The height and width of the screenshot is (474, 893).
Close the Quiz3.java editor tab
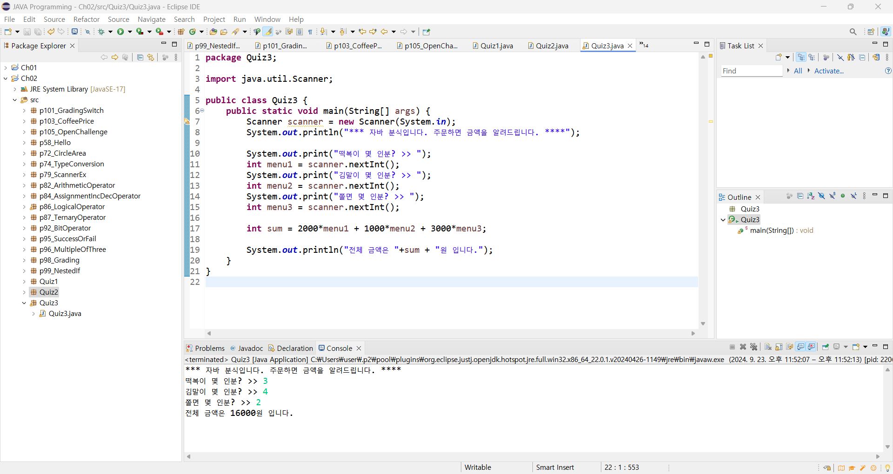(x=630, y=46)
